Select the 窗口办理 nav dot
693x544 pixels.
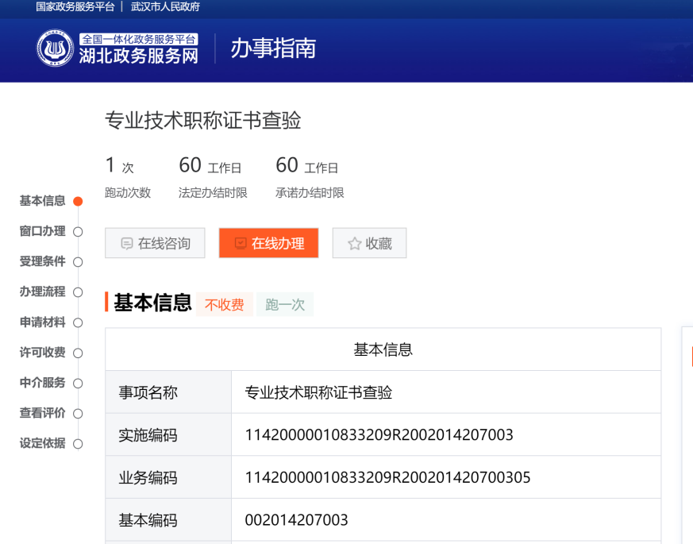(78, 232)
